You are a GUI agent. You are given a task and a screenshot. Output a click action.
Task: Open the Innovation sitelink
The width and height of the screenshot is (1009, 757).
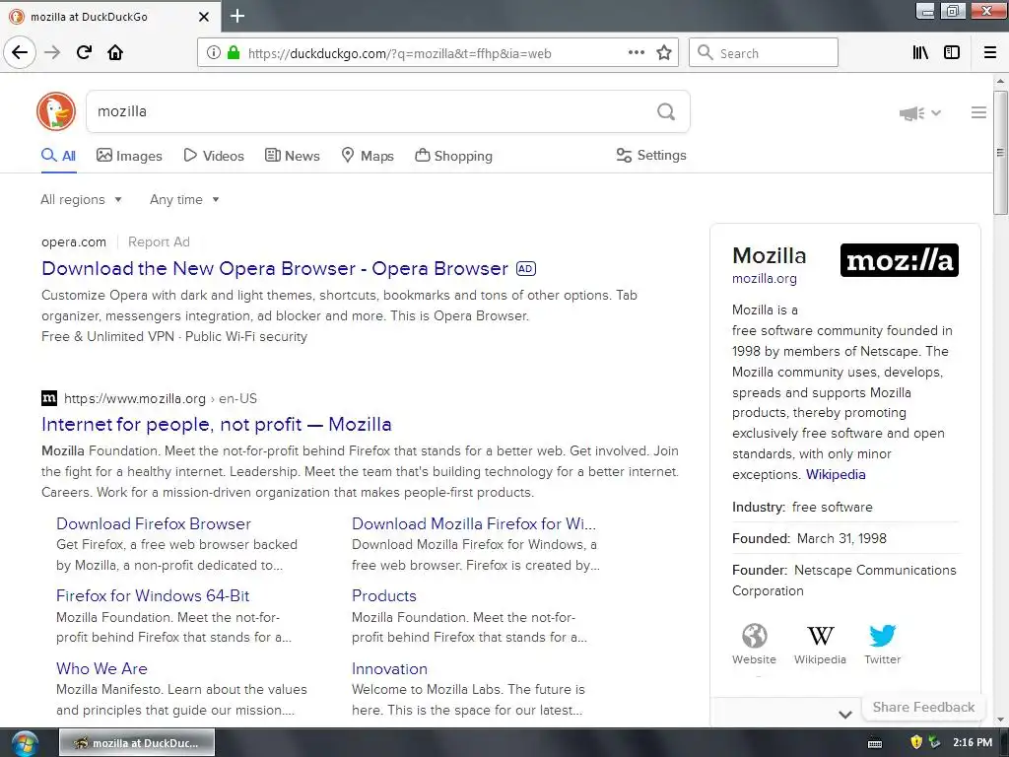coord(389,669)
